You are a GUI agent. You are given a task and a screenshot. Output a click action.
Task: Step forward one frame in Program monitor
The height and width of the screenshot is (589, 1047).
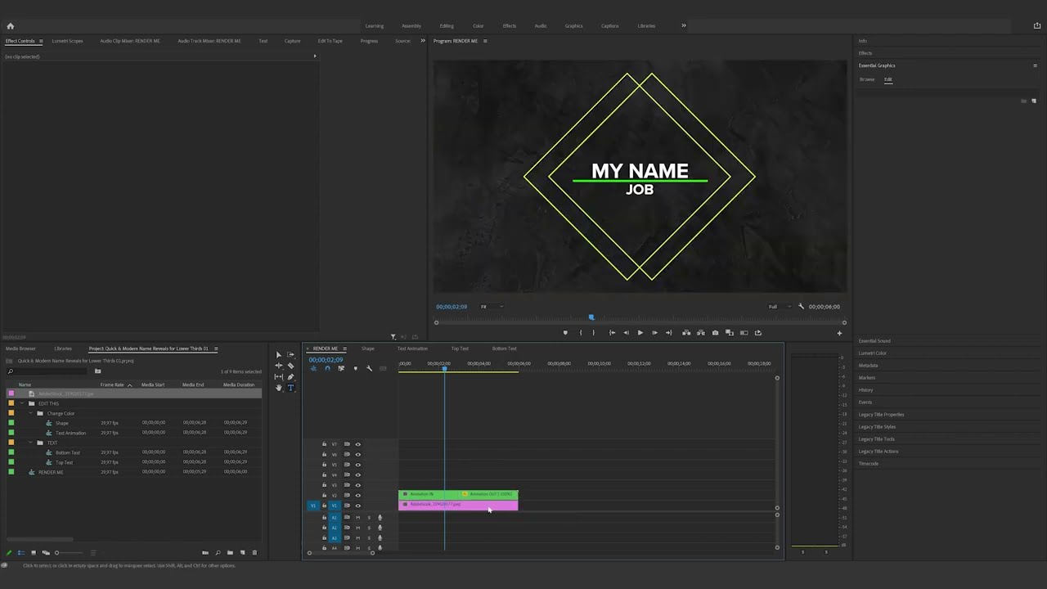click(654, 333)
